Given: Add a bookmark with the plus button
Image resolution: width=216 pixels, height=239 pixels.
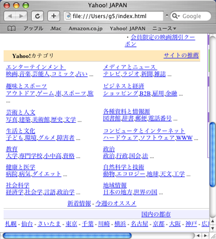Looking at the screenshot, I should pyautogui.click(x=53, y=16).
